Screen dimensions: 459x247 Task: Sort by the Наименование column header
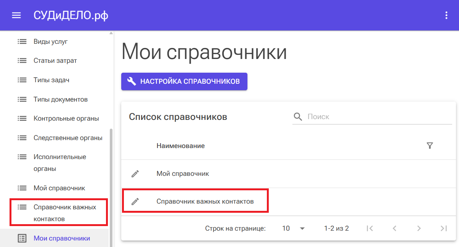pyautogui.click(x=180, y=146)
